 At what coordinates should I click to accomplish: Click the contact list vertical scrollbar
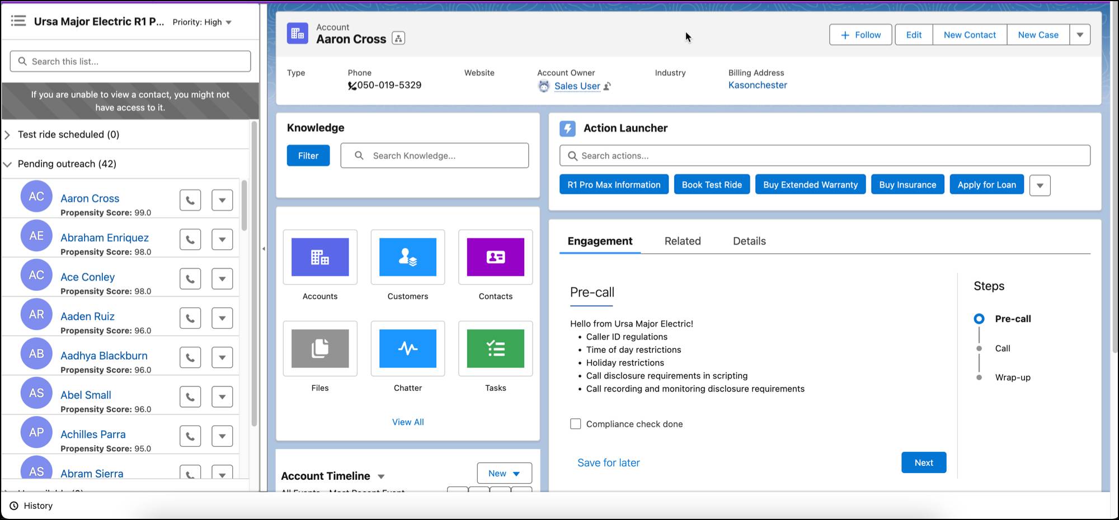click(x=244, y=205)
